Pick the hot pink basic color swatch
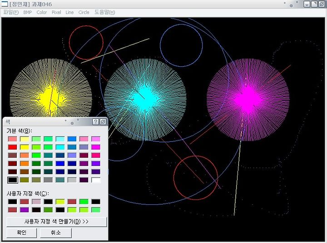 click(96, 155)
